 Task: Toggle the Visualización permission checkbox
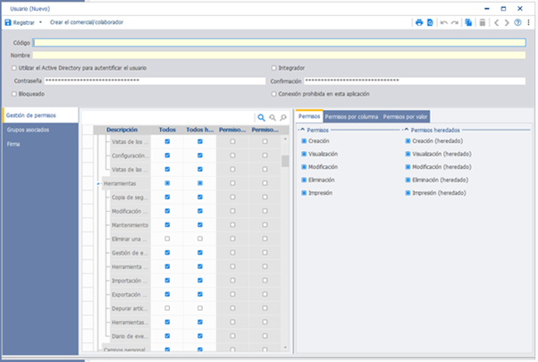304,154
